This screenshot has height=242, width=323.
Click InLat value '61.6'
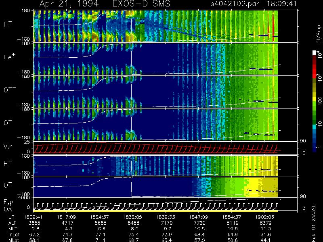pyautogui.click(x=266, y=234)
